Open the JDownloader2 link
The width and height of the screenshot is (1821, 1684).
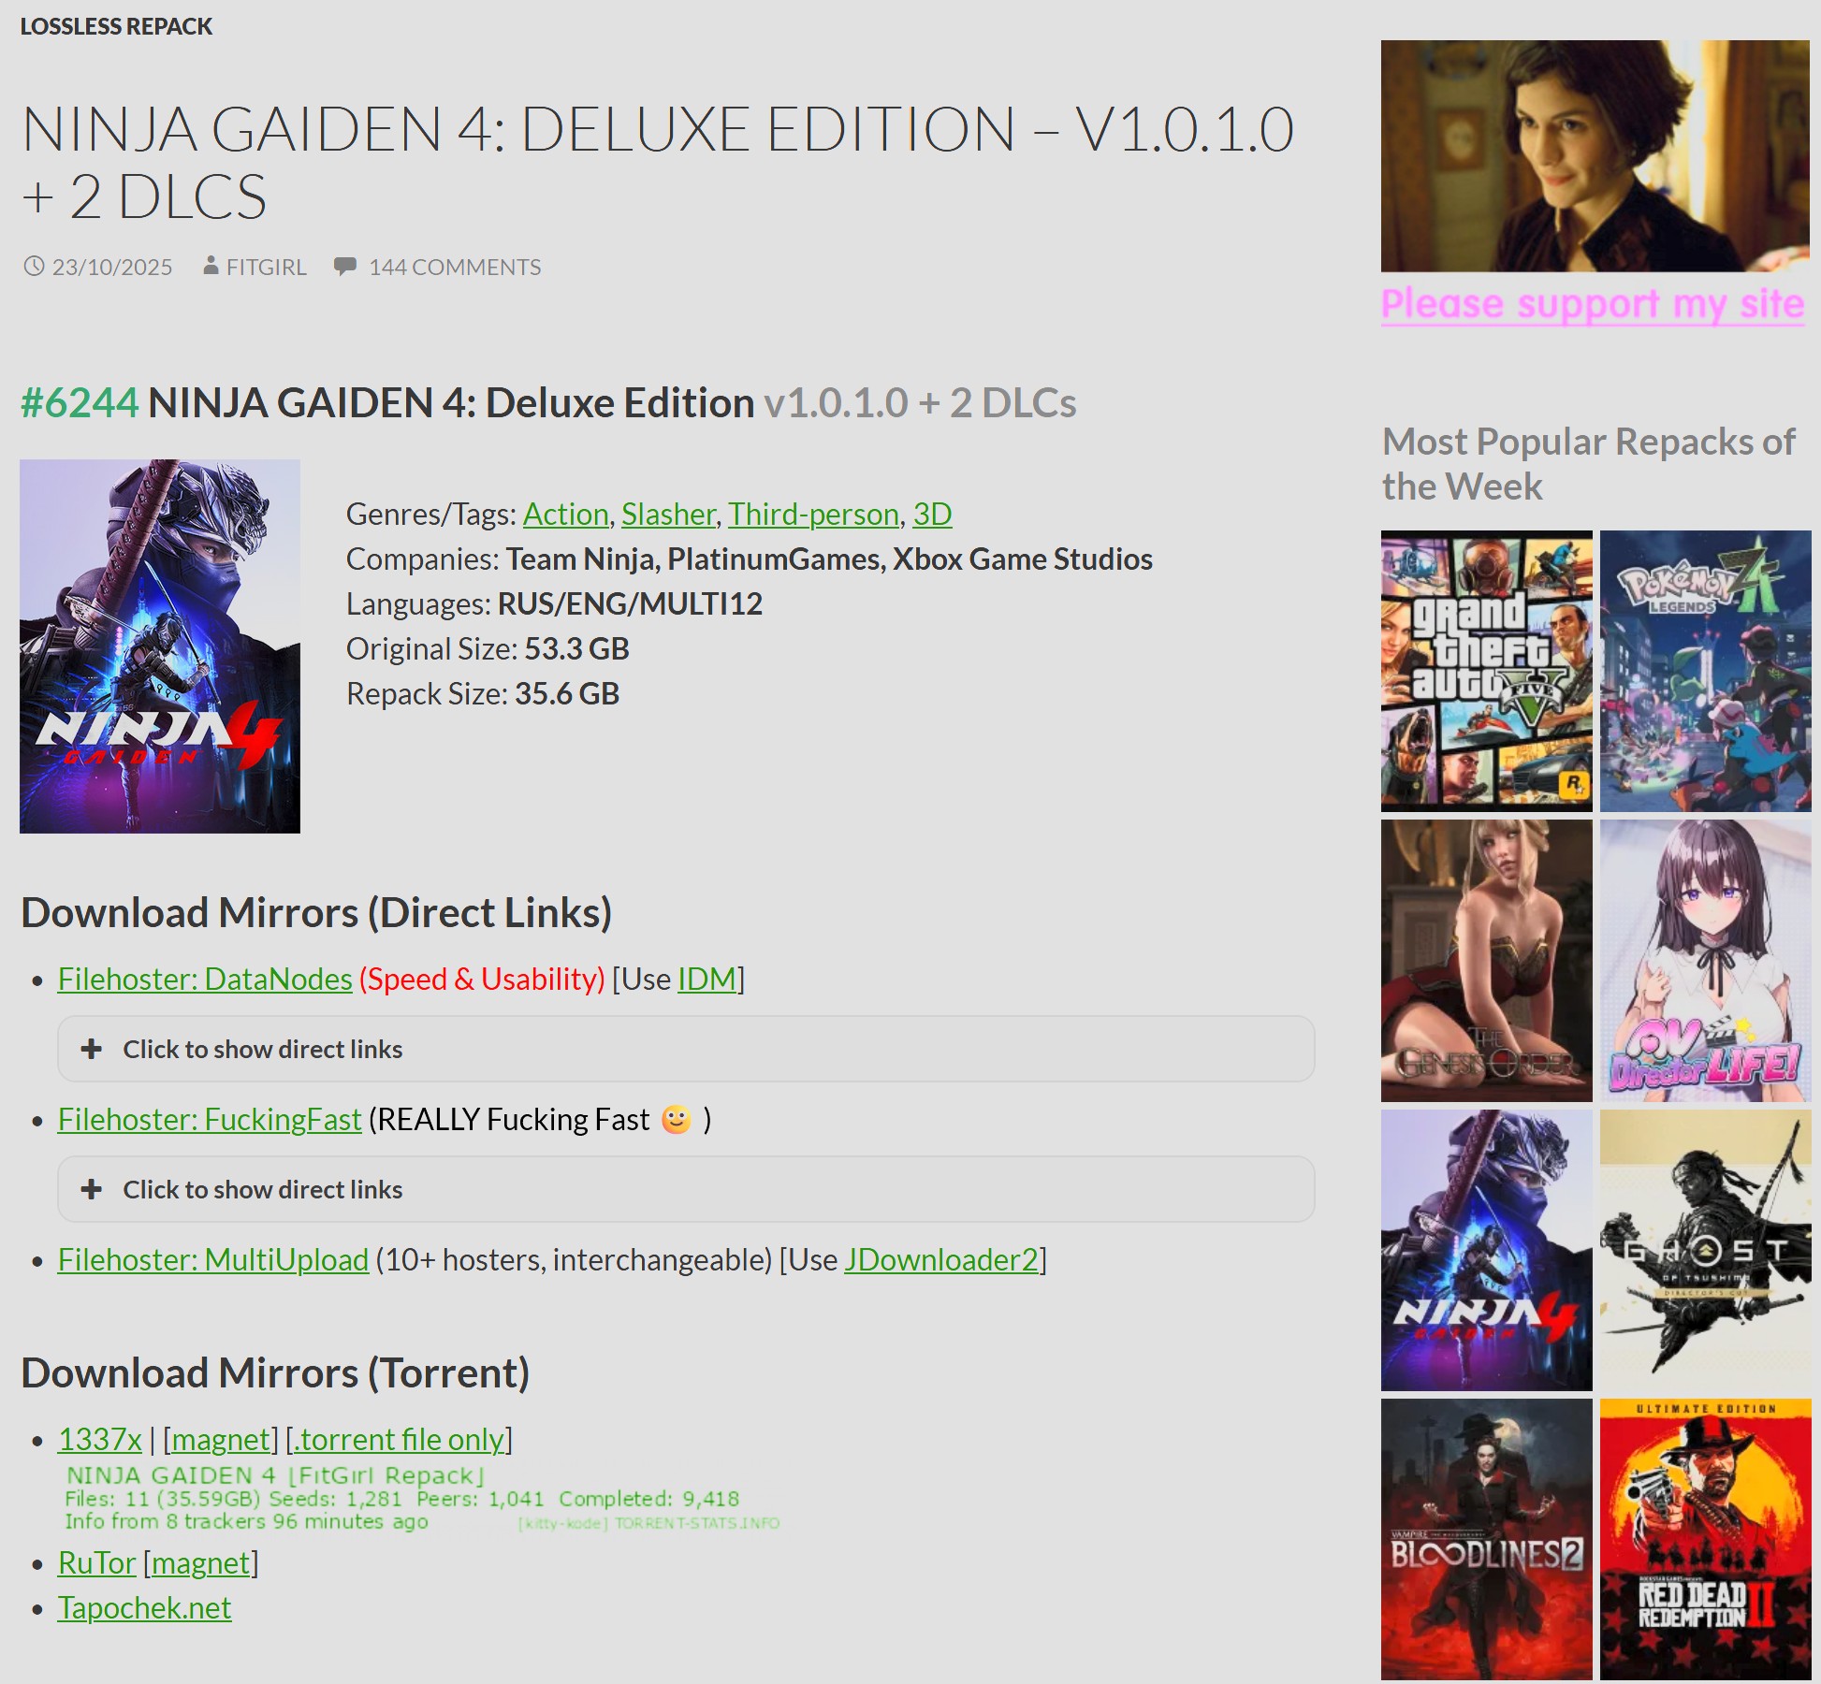(941, 1259)
